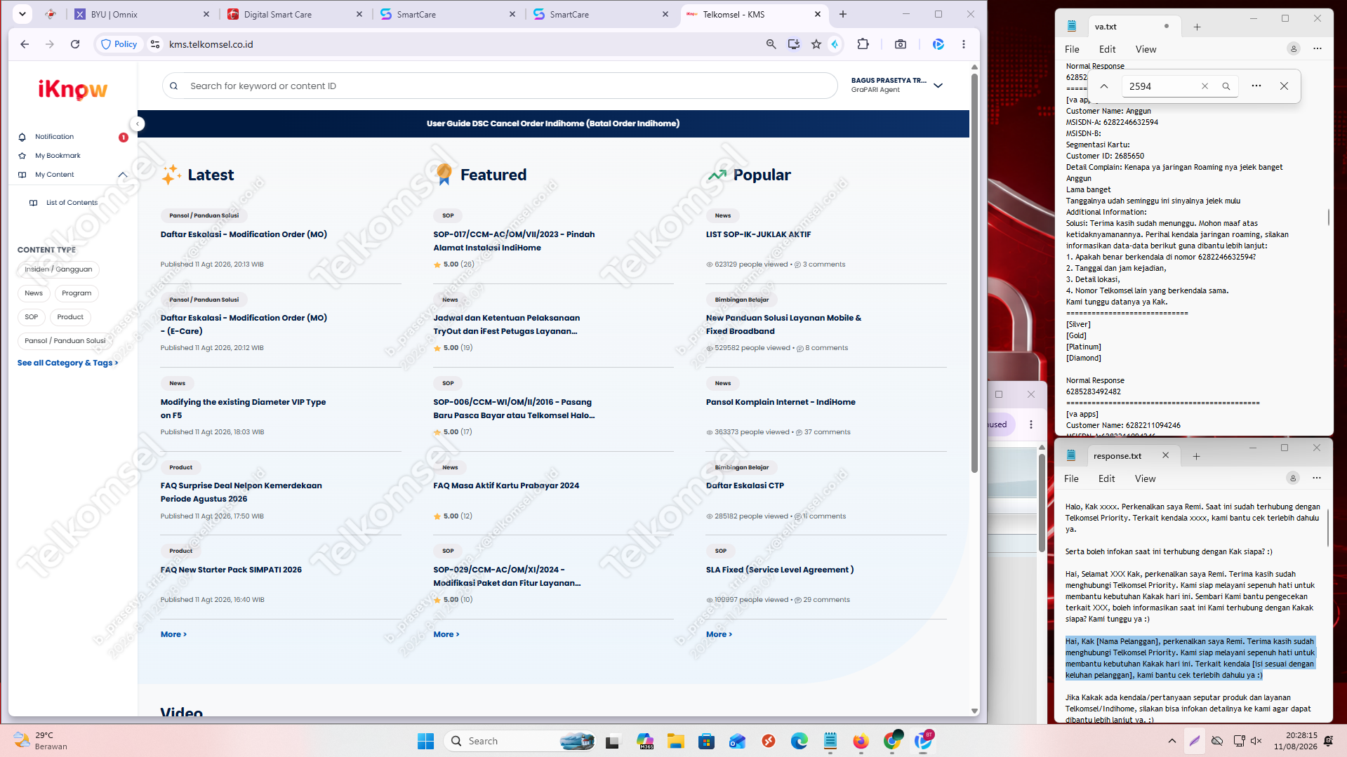The height and width of the screenshot is (757, 1347).
Task: Run the find search in va.txt
Action: point(1226,86)
